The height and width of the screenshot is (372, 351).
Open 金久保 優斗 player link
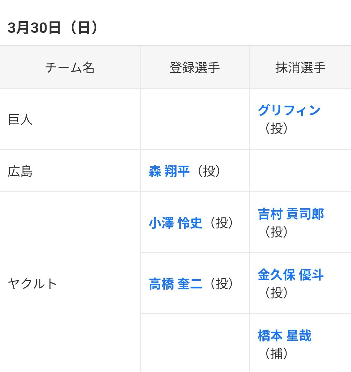[x=290, y=275]
